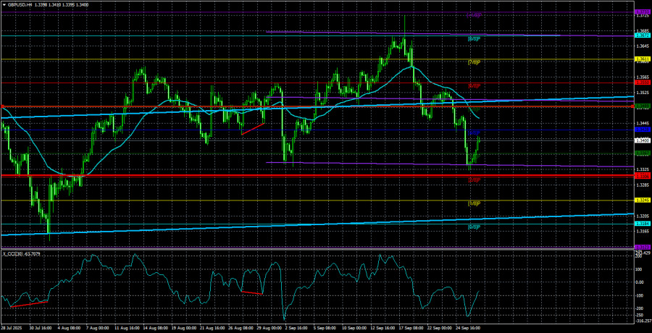This screenshot has height=333, width=652.
Task: Select the white 1.3400 current price tag
Action: point(642,140)
